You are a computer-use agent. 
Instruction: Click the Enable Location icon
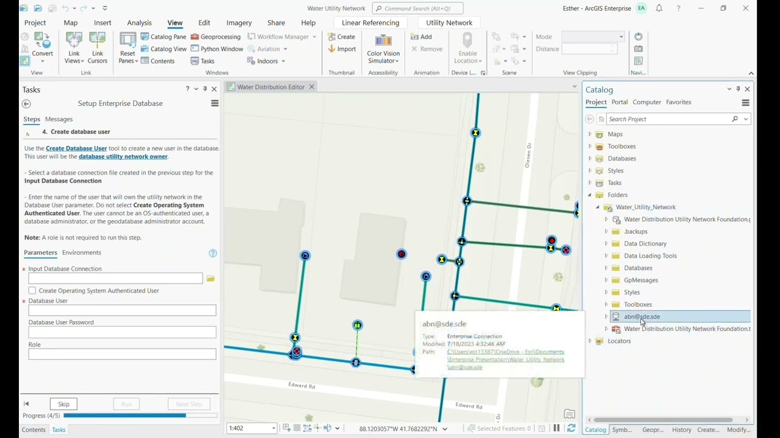pos(467,41)
